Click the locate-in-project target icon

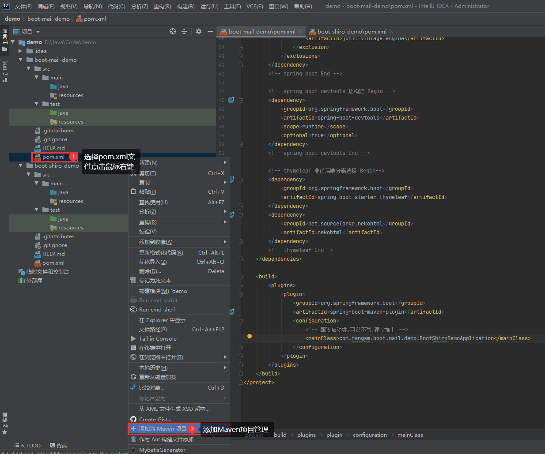click(173, 31)
